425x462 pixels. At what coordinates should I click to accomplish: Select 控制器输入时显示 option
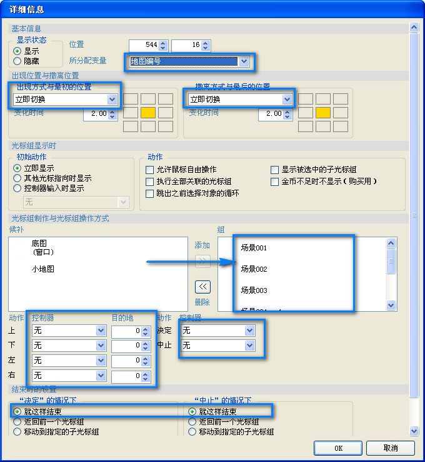pos(17,188)
